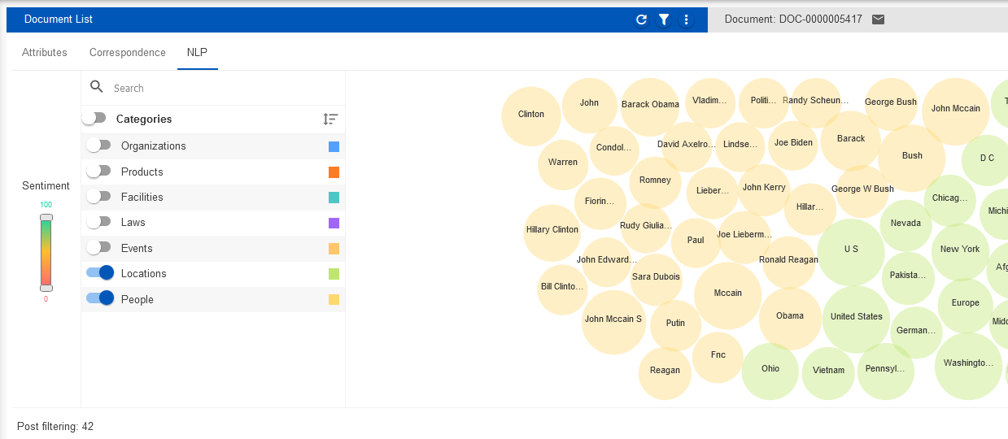The width and height of the screenshot is (1008, 439).
Task: Click the New York location bubble
Action: coord(961,252)
